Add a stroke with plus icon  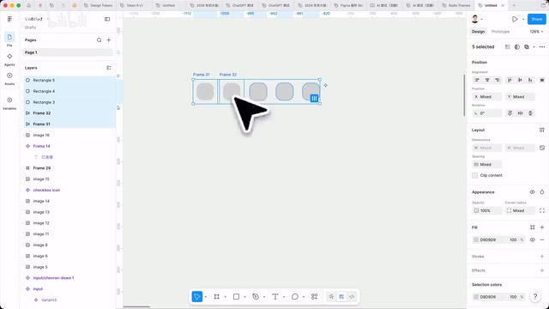pos(541,257)
